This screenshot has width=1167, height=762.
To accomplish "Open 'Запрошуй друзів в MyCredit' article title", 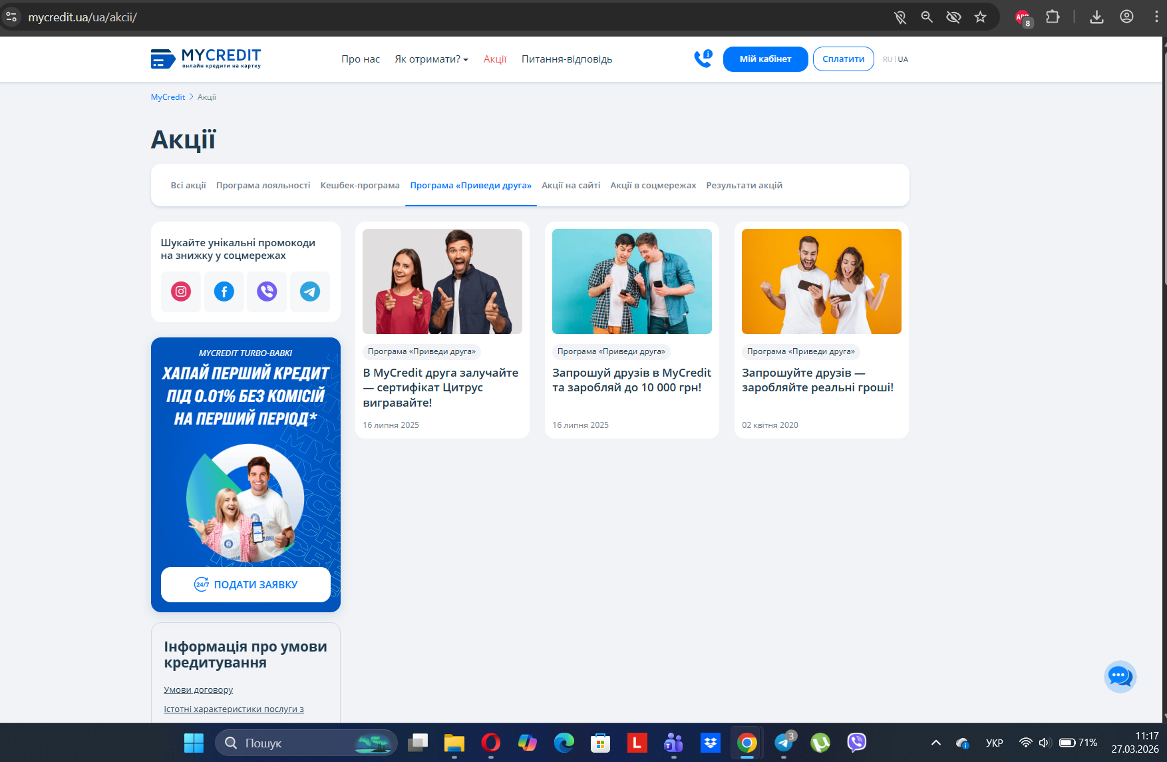I will pos(631,380).
